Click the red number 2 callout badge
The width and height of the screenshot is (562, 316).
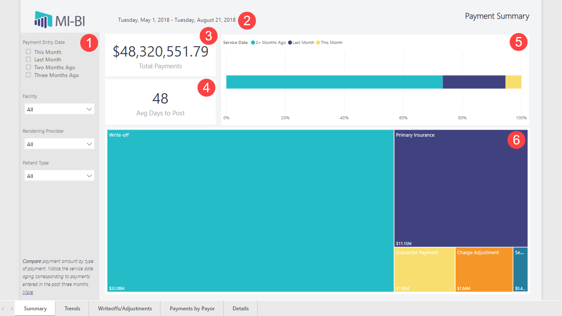point(247,21)
